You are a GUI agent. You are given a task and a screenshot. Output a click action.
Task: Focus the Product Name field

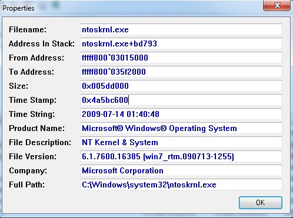[181, 128]
